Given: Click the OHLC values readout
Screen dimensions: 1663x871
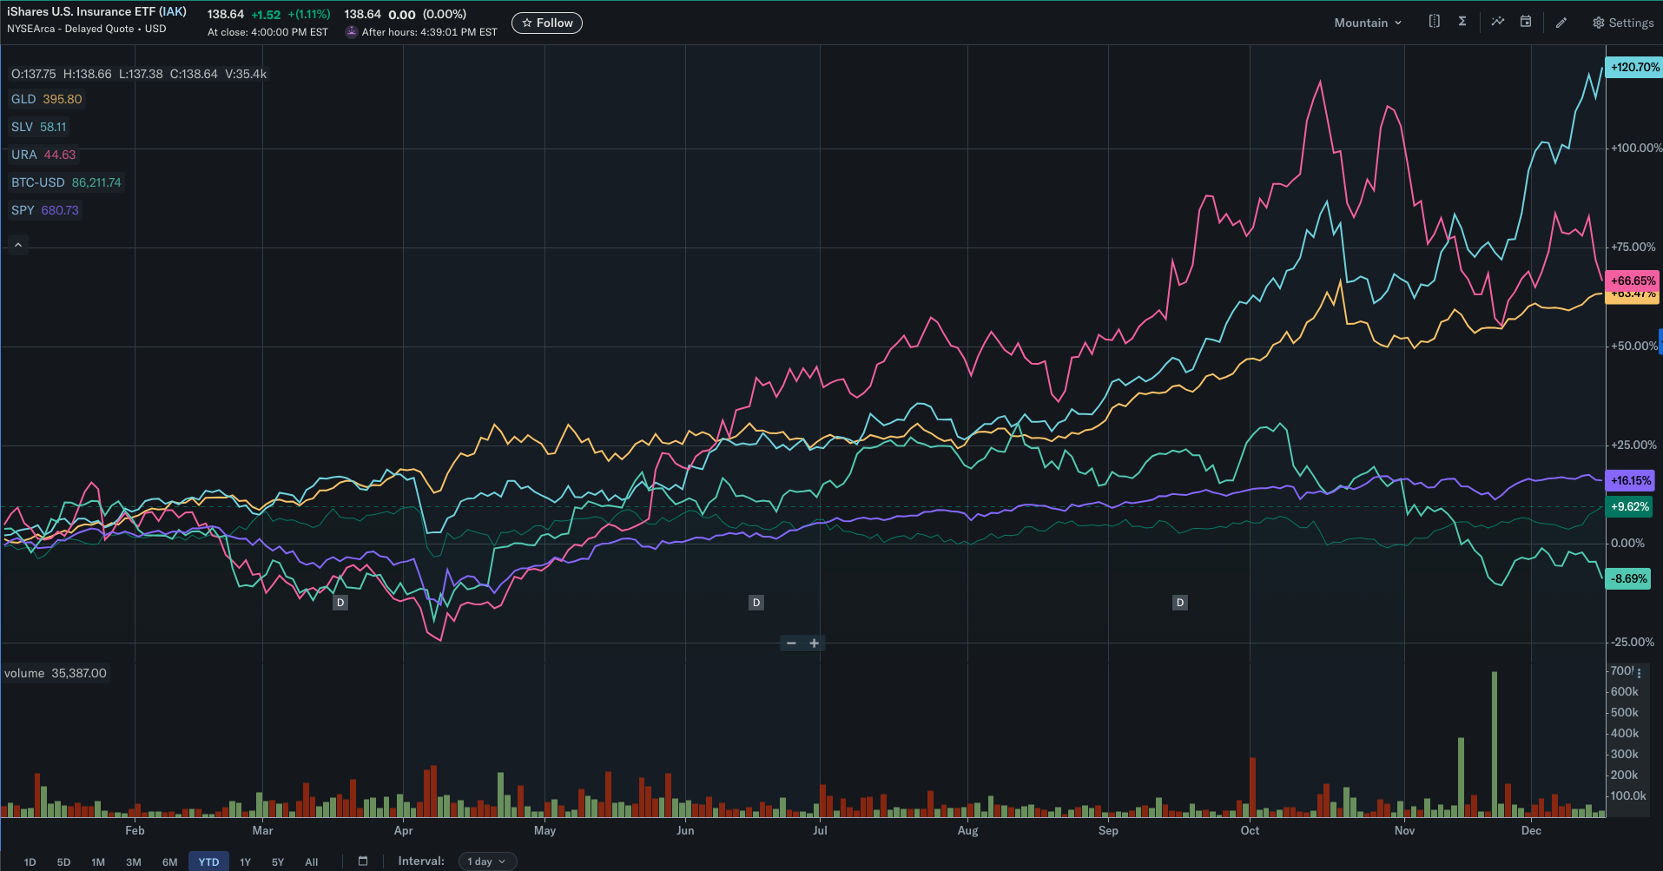Looking at the screenshot, I should point(139,74).
